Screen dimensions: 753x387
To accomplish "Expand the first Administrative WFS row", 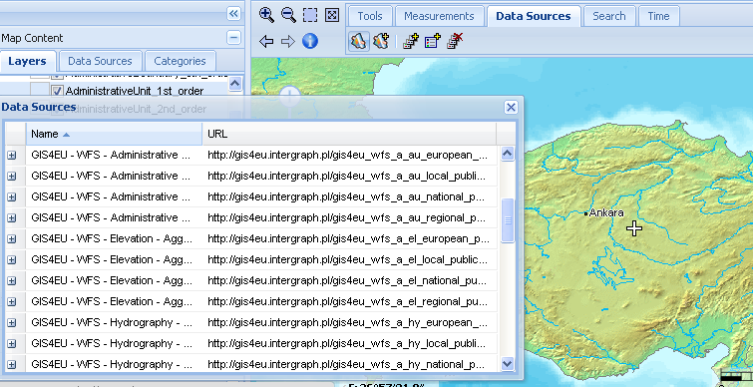I will pyautogui.click(x=12, y=155).
